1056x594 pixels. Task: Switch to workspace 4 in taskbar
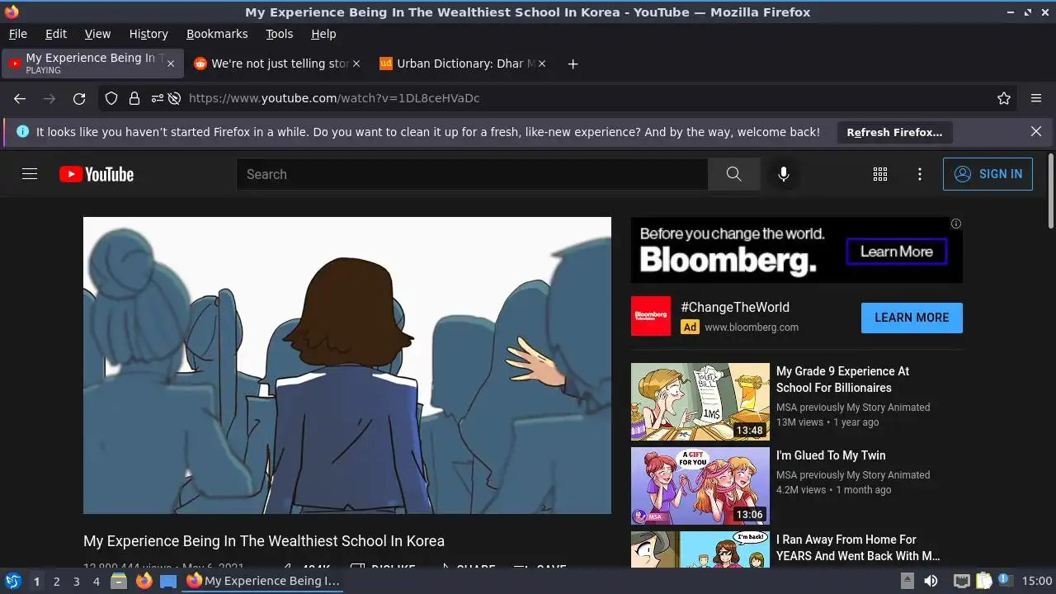[96, 582]
